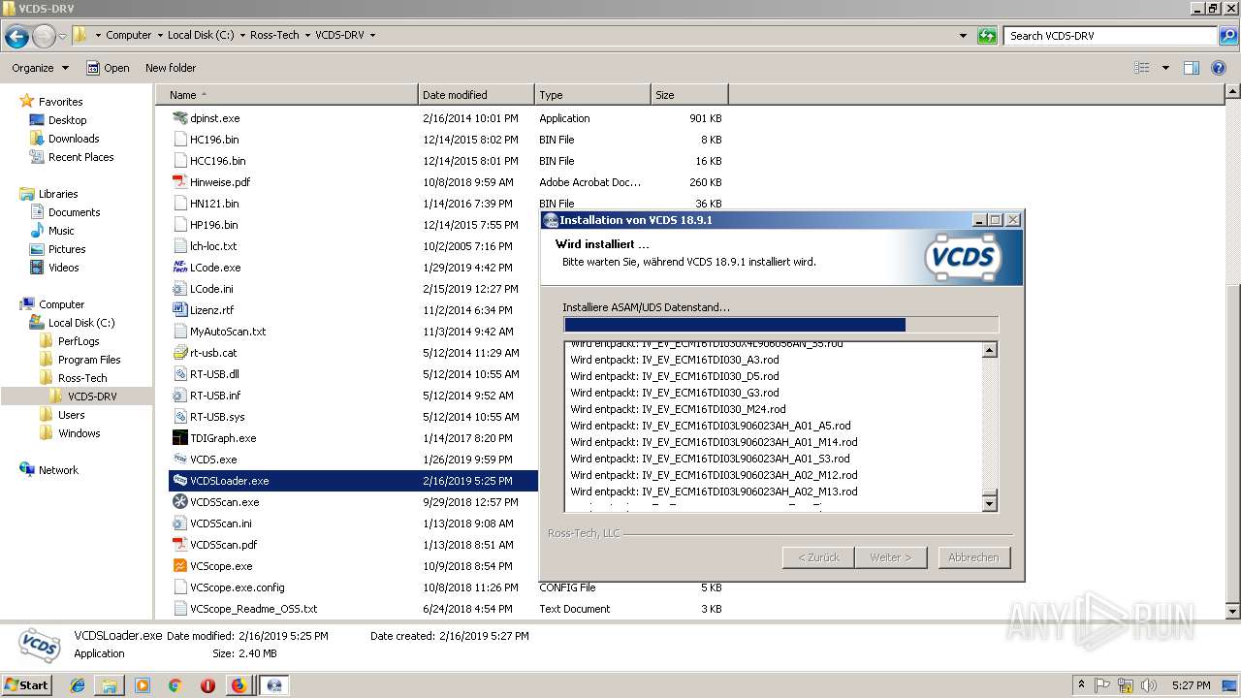This screenshot has width=1241, height=698.
Task: Click the VCDS installer taskbar icon
Action: tap(274, 685)
